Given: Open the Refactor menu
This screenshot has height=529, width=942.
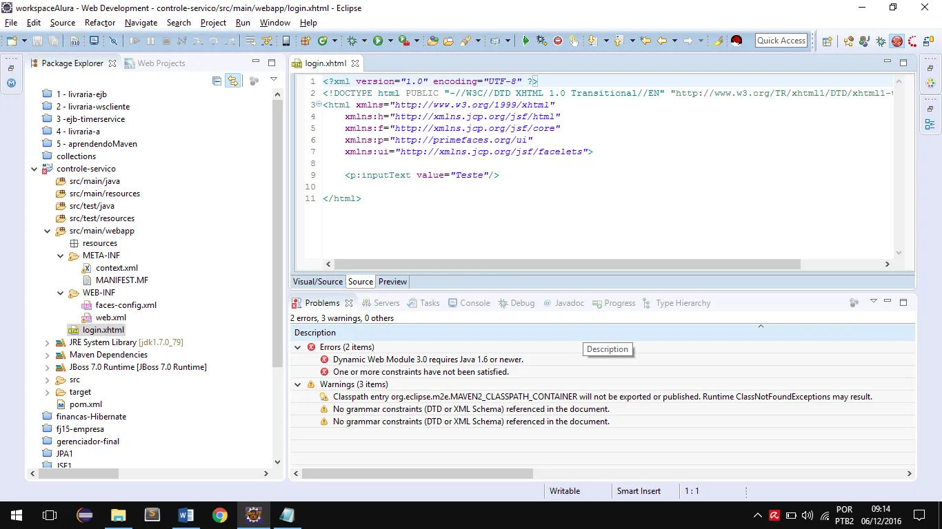Looking at the screenshot, I should click(100, 23).
